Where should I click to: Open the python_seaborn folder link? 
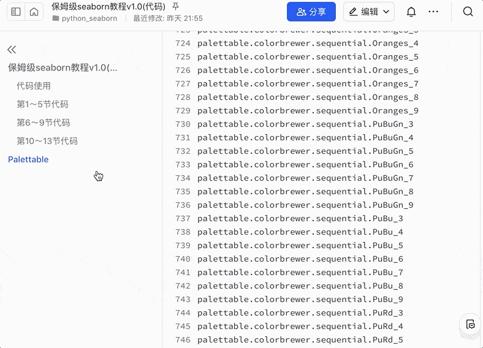pos(85,18)
